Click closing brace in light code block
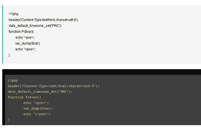This screenshot has width=201, height=133. (x=9, y=55)
